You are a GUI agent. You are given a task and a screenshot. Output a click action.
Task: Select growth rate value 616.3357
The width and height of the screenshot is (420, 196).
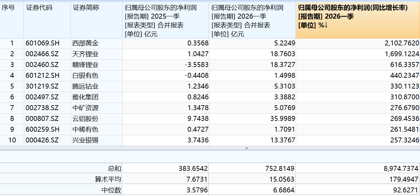(x=405, y=65)
